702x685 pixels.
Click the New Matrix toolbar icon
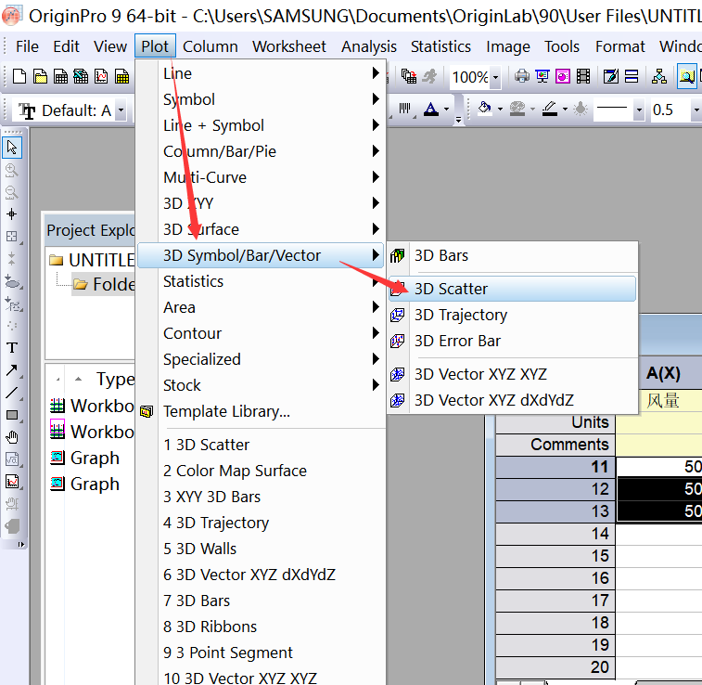click(121, 77)
